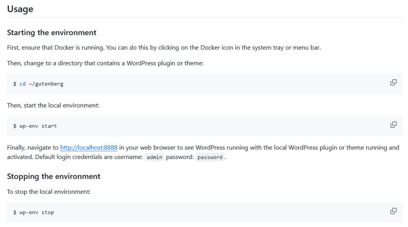Click inside the wp-env stop code block text
408x227 pixels.
pos(37,213)
